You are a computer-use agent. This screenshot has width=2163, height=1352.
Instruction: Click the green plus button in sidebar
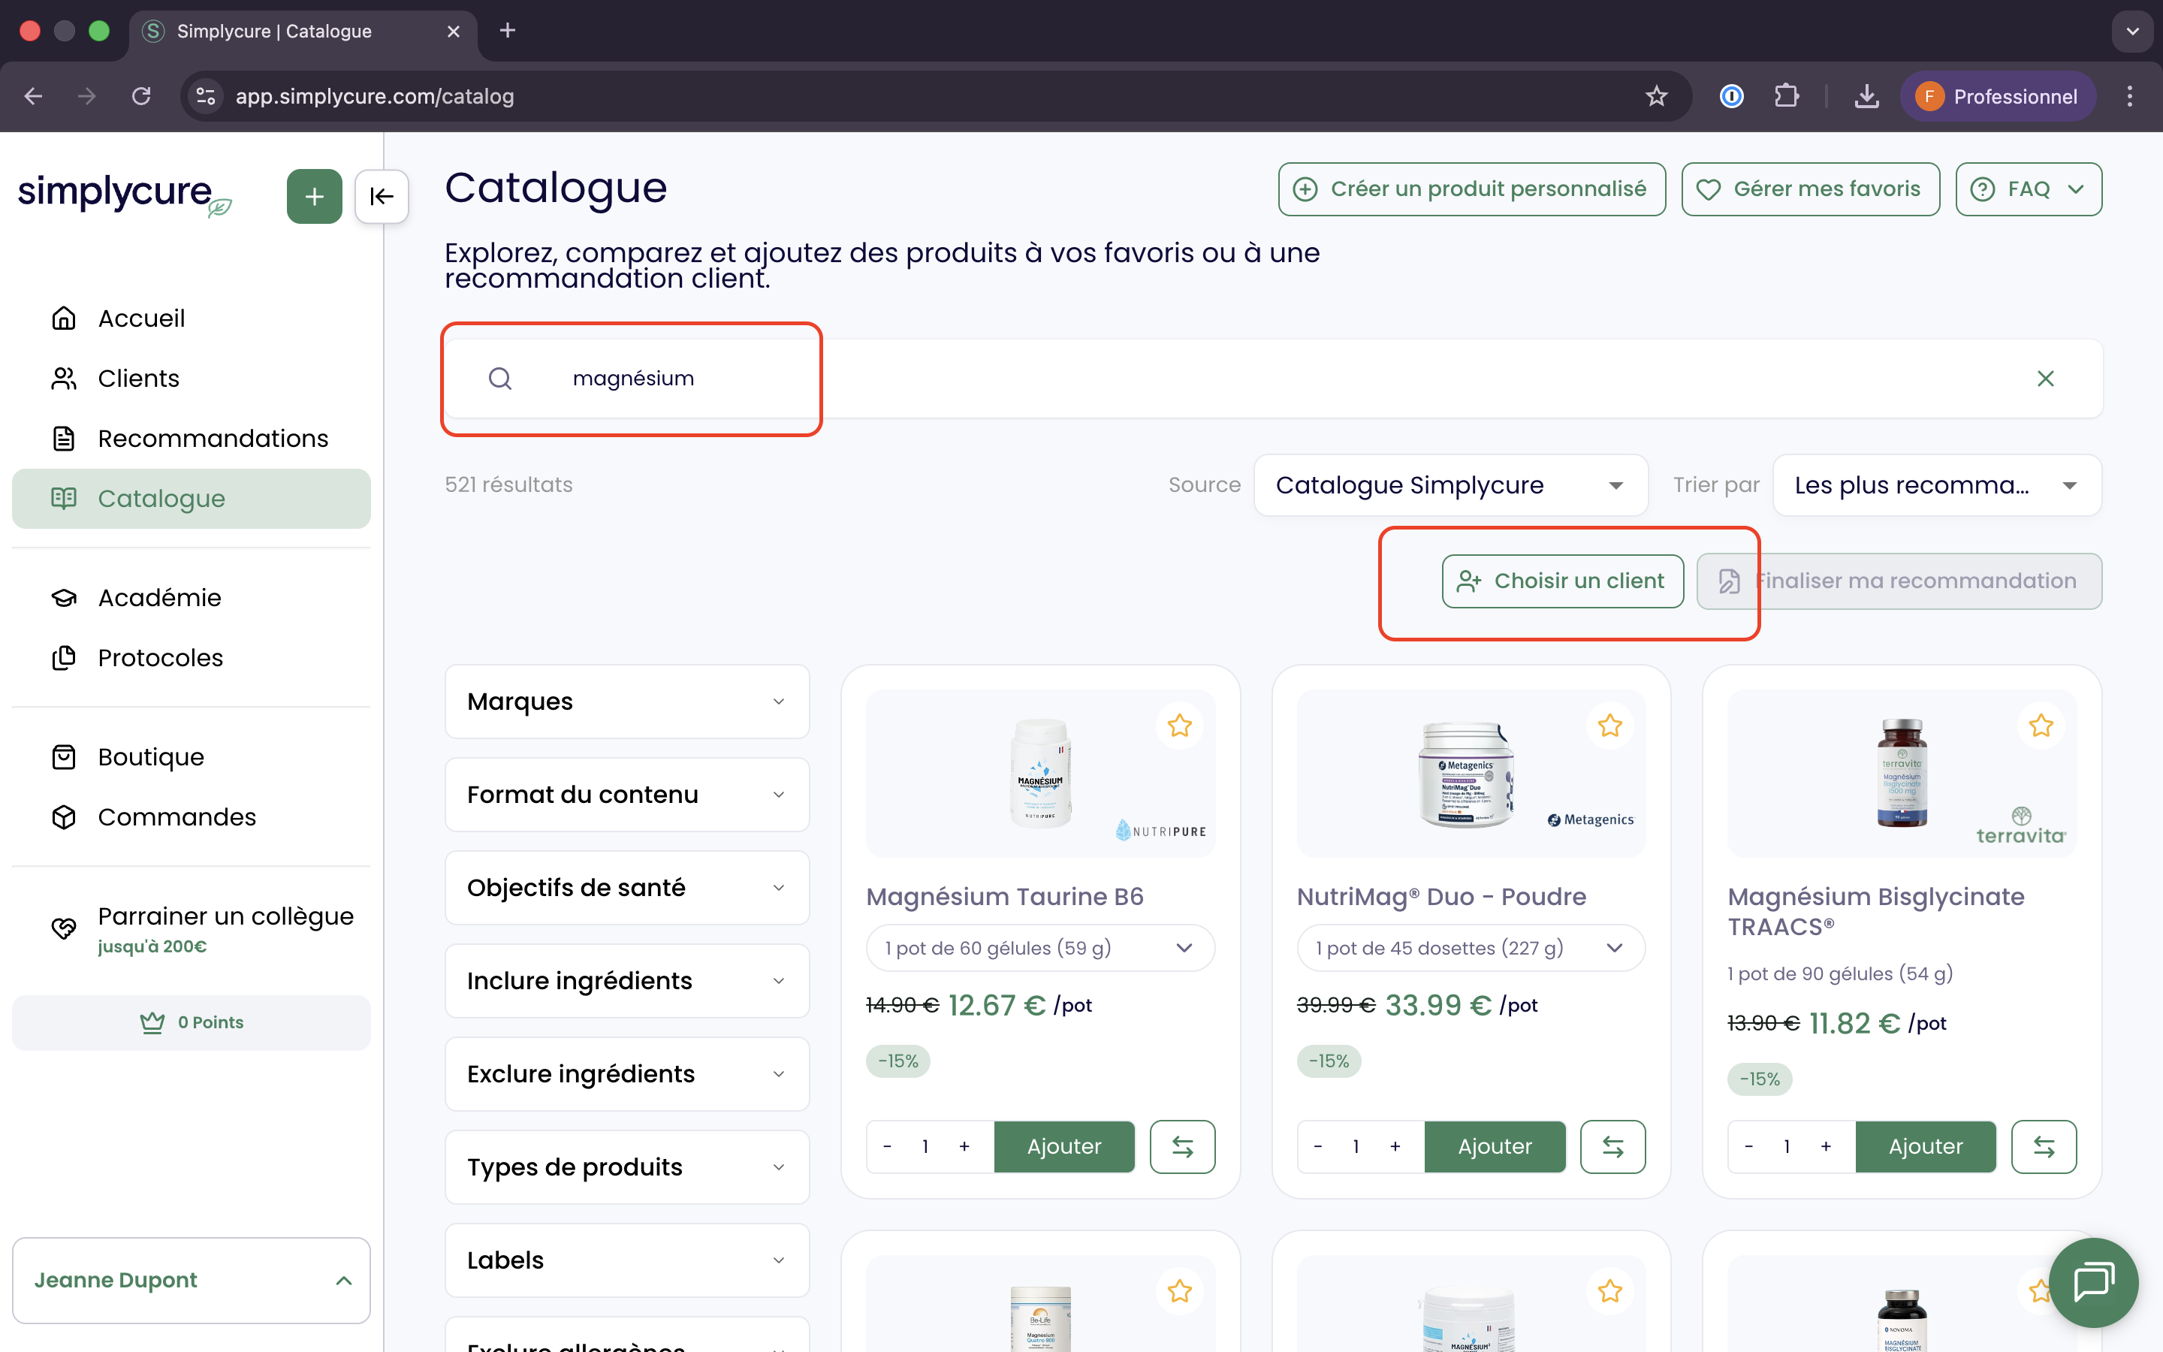pos(314,196)
